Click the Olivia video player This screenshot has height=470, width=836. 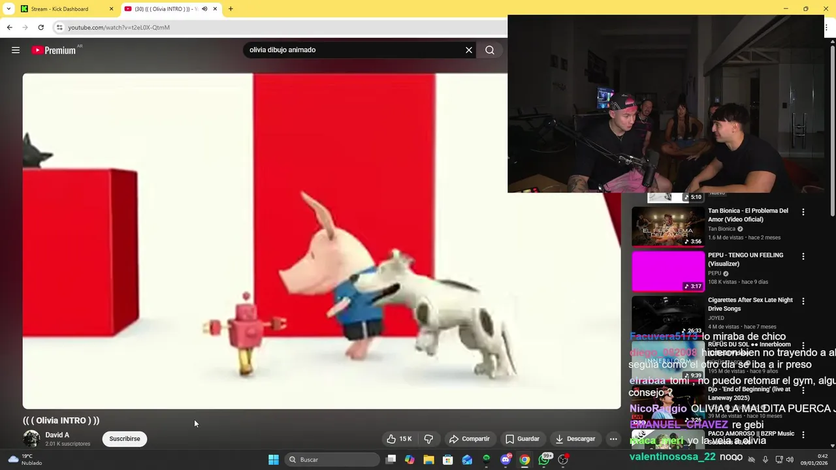point(321,241)
